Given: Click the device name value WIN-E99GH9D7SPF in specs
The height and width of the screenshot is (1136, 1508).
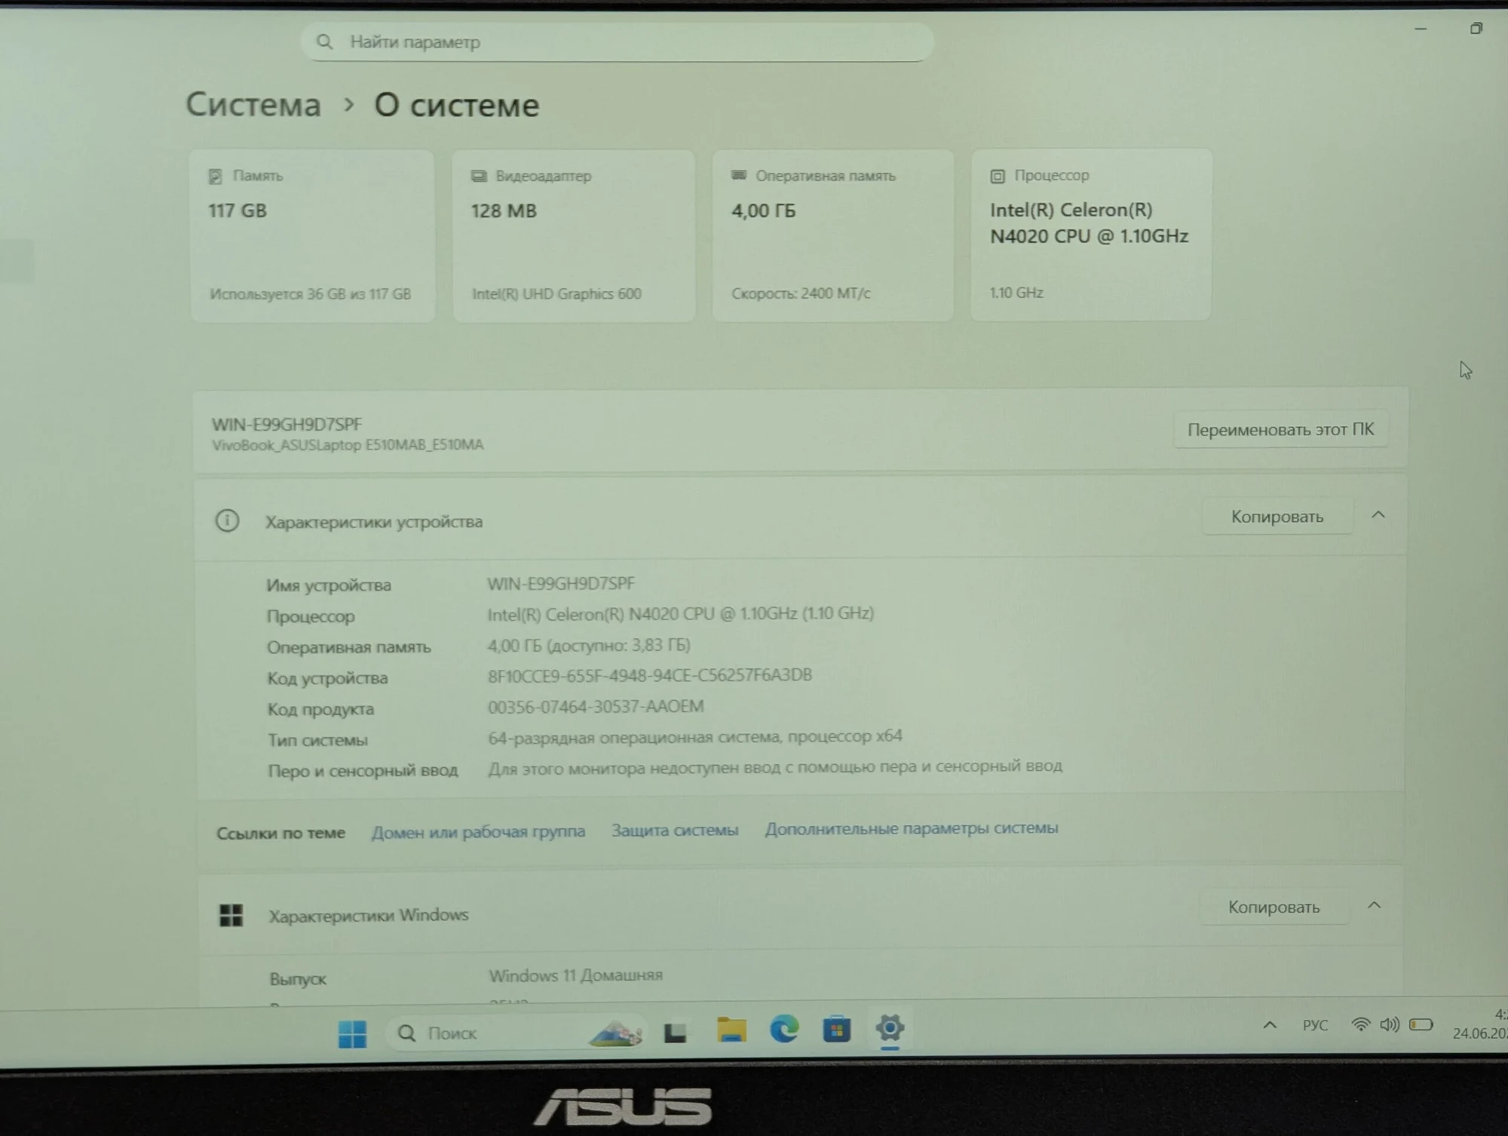Looking at the screenshot, I should click(x=561, y=584).
